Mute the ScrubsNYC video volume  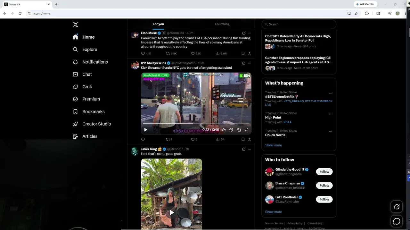(x=224, y=130)
